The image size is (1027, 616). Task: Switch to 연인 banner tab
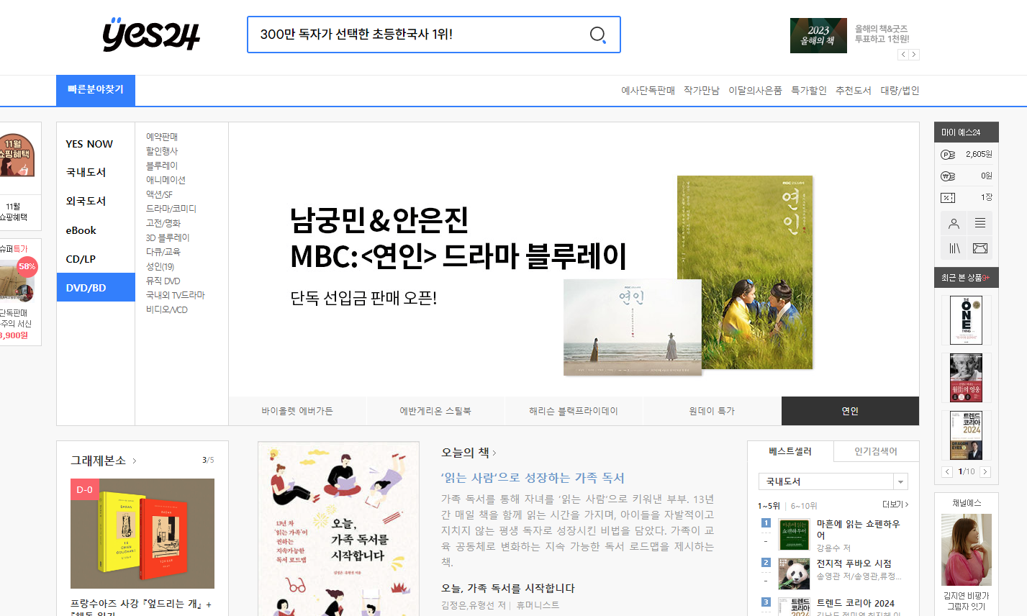[x=850, y=411]
